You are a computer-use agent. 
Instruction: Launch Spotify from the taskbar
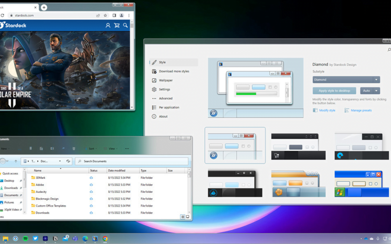25,239
